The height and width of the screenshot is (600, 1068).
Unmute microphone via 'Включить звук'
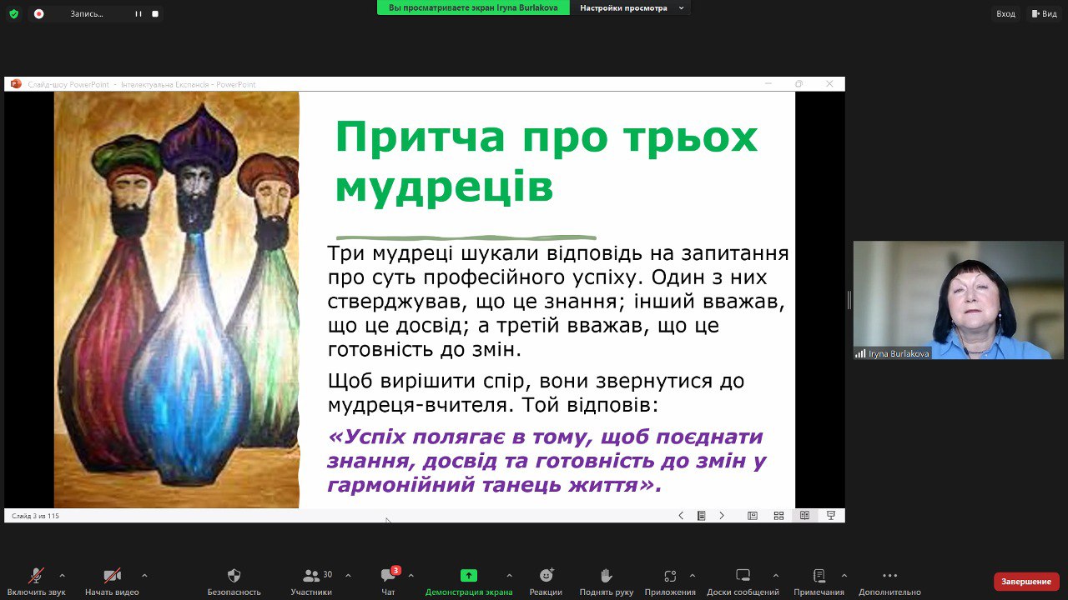(x=36, y=582)
